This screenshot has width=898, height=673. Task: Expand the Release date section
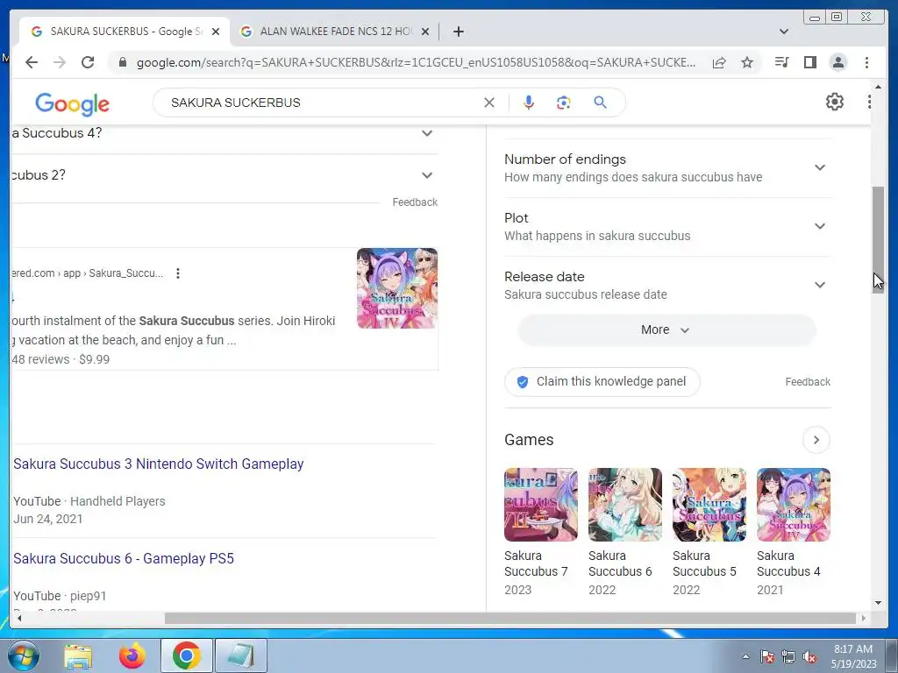[667, 285]
